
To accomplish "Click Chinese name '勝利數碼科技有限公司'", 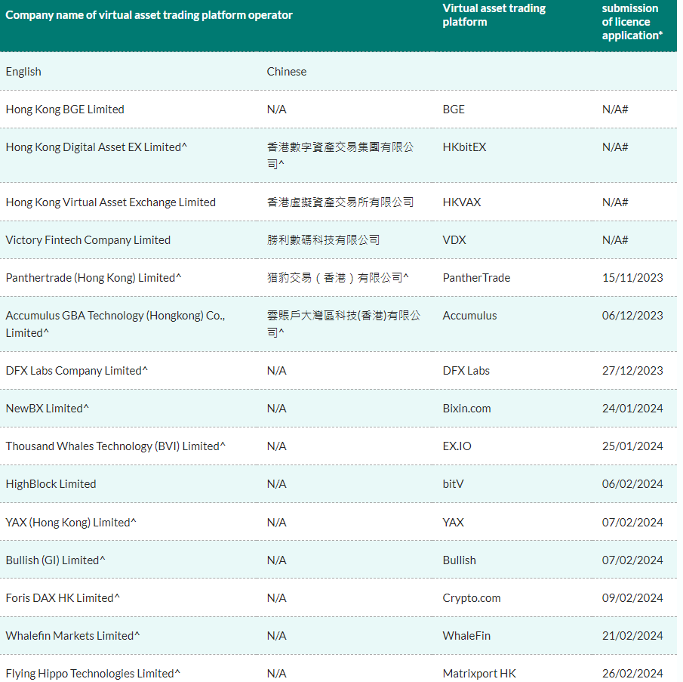I will [x=323, y=240].
